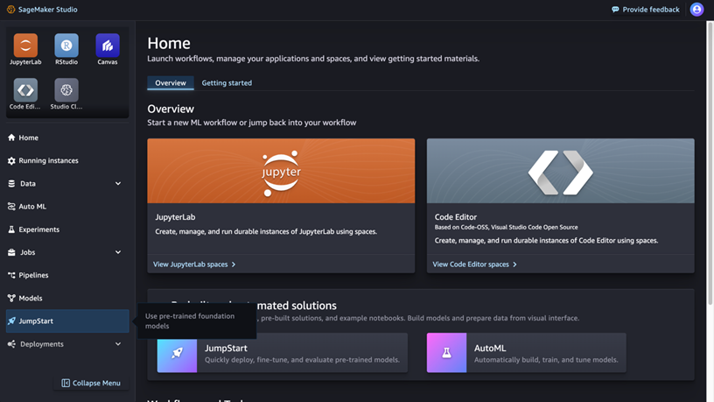
Task: Click the Home house icon
Action: point(11,138)
